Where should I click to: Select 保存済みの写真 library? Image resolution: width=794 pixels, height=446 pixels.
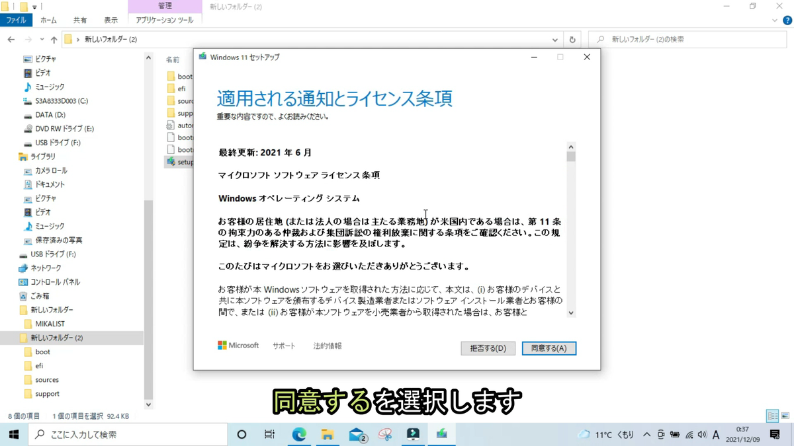(x=59, y=240)
